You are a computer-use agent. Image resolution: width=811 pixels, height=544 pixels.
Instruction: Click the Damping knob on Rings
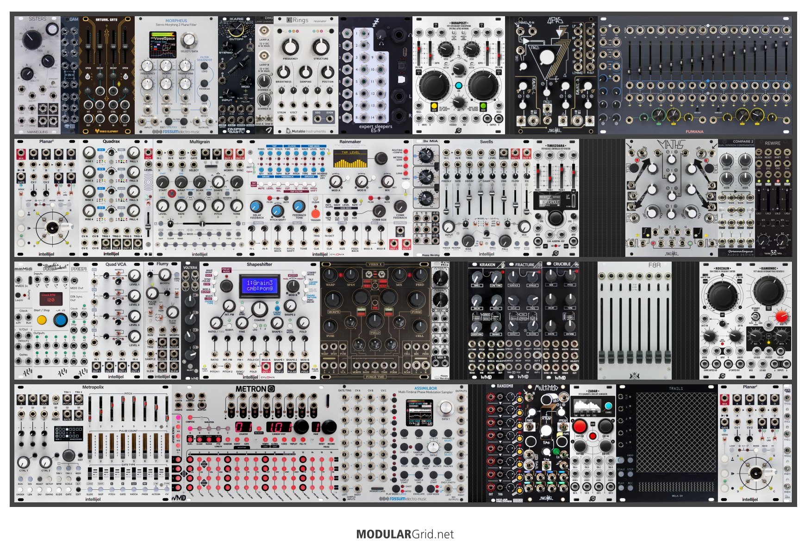coord(305,72)
